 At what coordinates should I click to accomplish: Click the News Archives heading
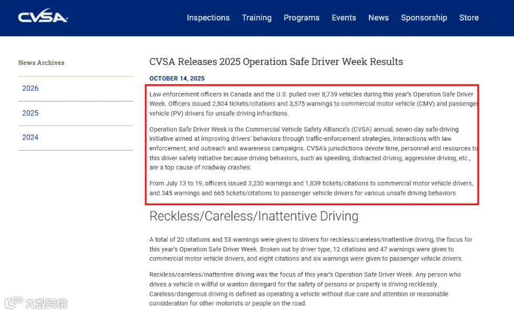pos(41,63)
